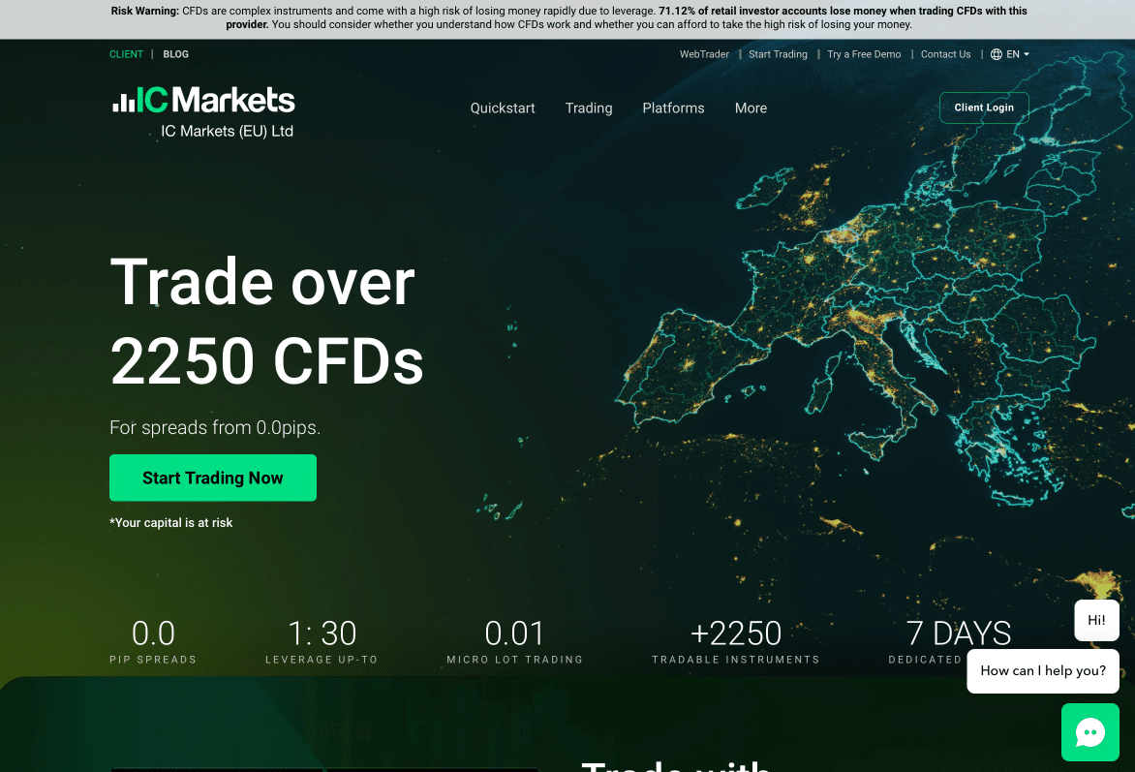
Task: Expand the EN language dropdown arrow
Action: (1027, 54)
